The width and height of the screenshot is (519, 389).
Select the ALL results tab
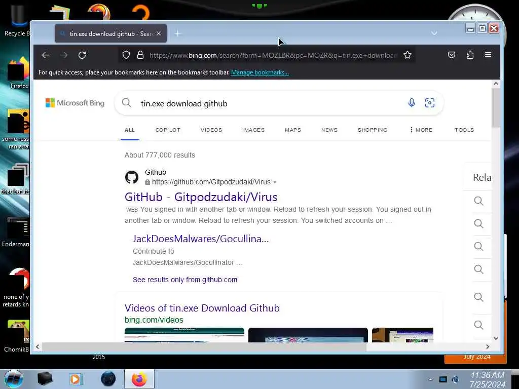click(130, 130)
